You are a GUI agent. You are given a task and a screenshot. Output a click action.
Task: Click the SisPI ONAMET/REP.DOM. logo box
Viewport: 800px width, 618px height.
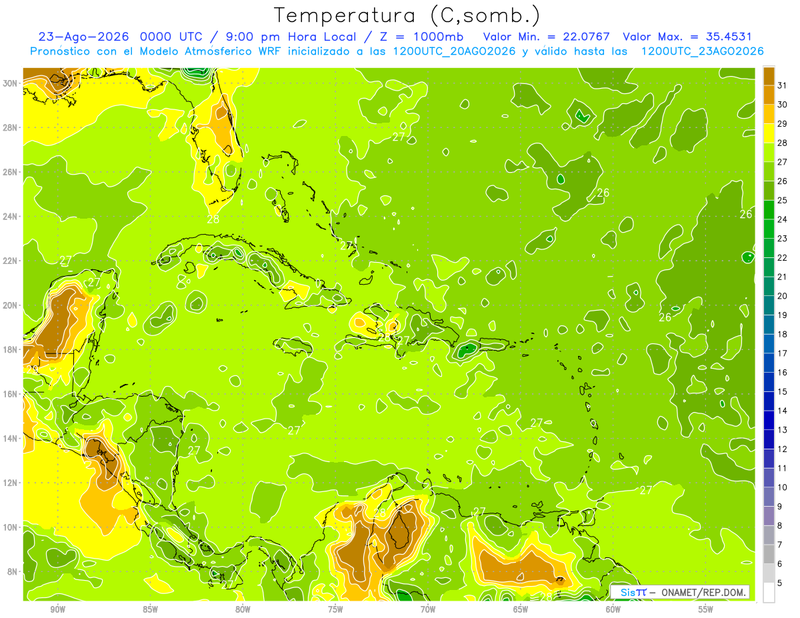click(680, 592)
